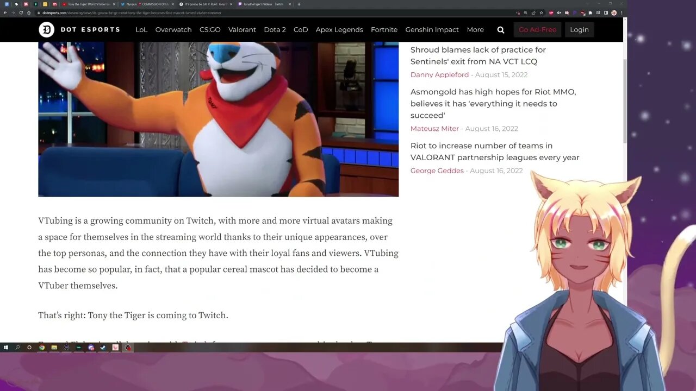Open Asmongold Riot MMO article

tap(493, 104)
